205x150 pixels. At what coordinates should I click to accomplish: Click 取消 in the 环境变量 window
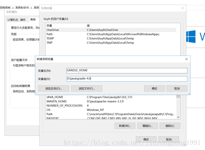[x=169, y=139]
